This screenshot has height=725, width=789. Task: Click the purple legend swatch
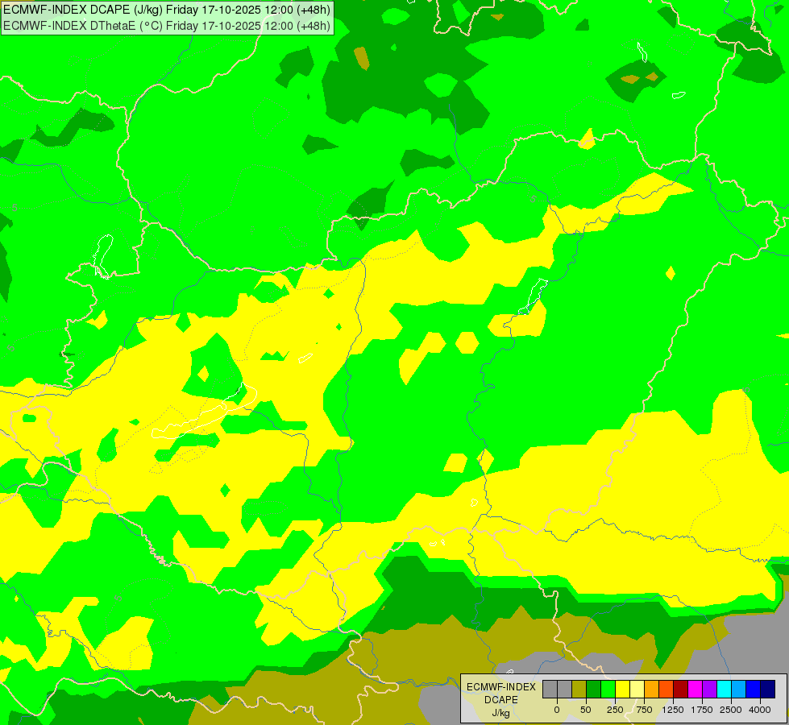click(709, 689)
